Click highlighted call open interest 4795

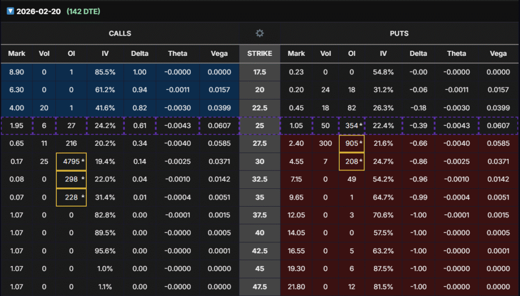point(71,161)
